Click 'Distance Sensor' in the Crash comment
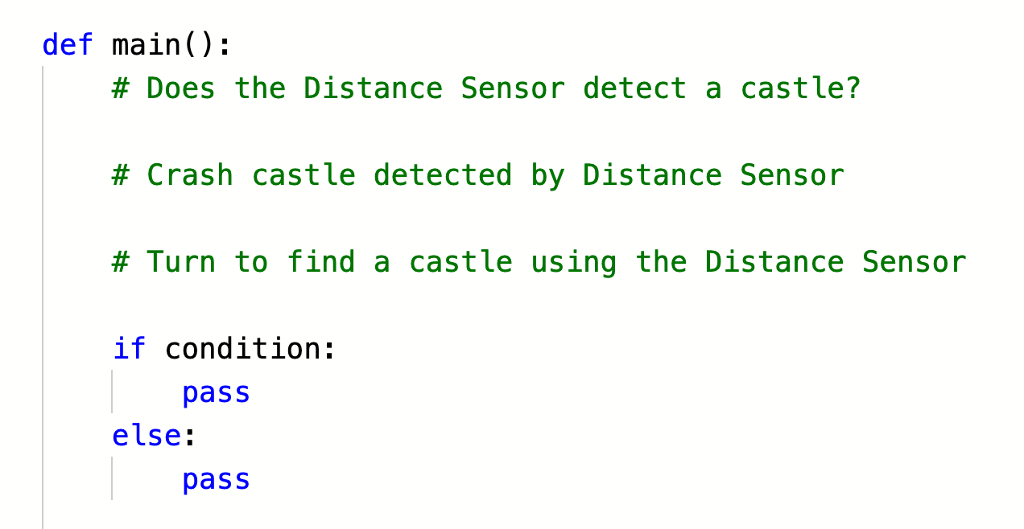 tap(713, 174)
